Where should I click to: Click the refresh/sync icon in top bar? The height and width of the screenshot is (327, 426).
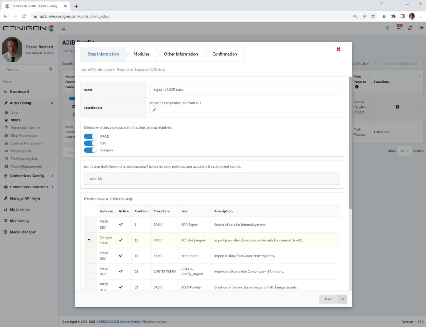click(410, 27)
